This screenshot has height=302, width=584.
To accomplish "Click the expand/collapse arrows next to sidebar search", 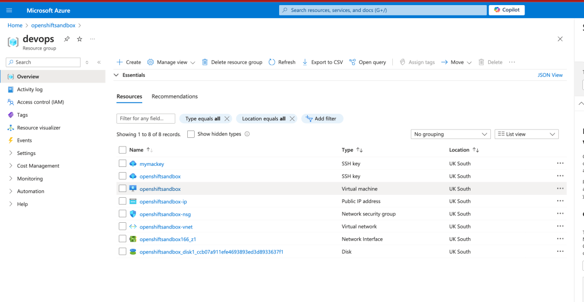I will [87, 62].
